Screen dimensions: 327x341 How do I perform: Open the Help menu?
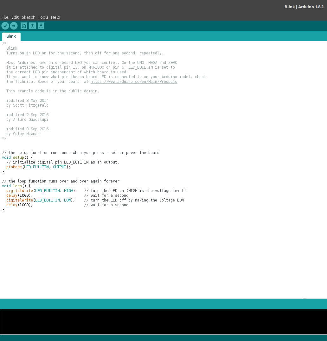pos(55,17)
